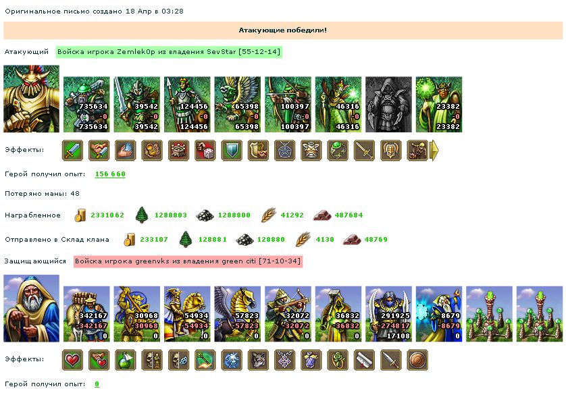Click the defender greenvks army label
Screen dimensions: 566x393
point(188,261)
